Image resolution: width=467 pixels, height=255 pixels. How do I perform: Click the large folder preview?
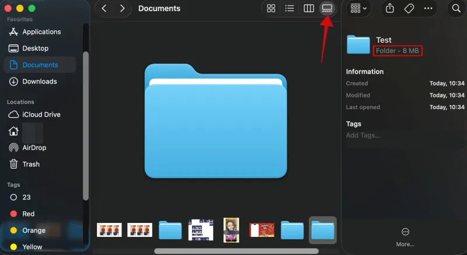click(215, 121)
